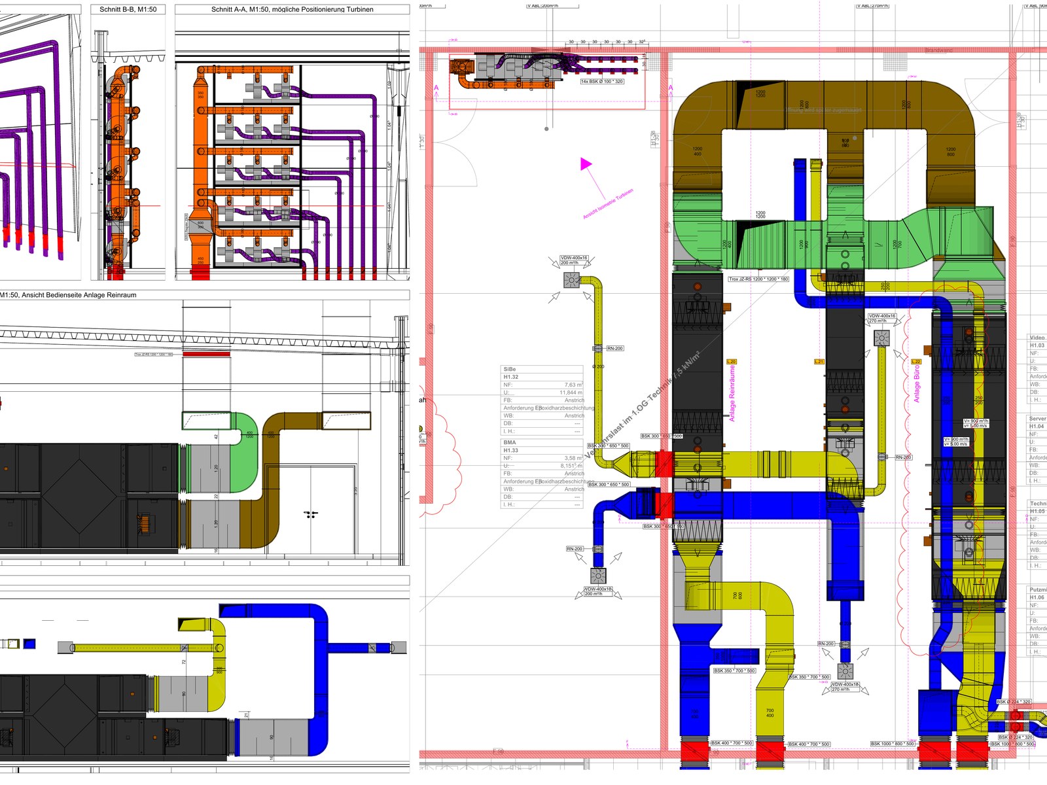Viewport: 1047px width, 785px height.
Task: Click room number "H1.03"
Action: point(1037,345)
